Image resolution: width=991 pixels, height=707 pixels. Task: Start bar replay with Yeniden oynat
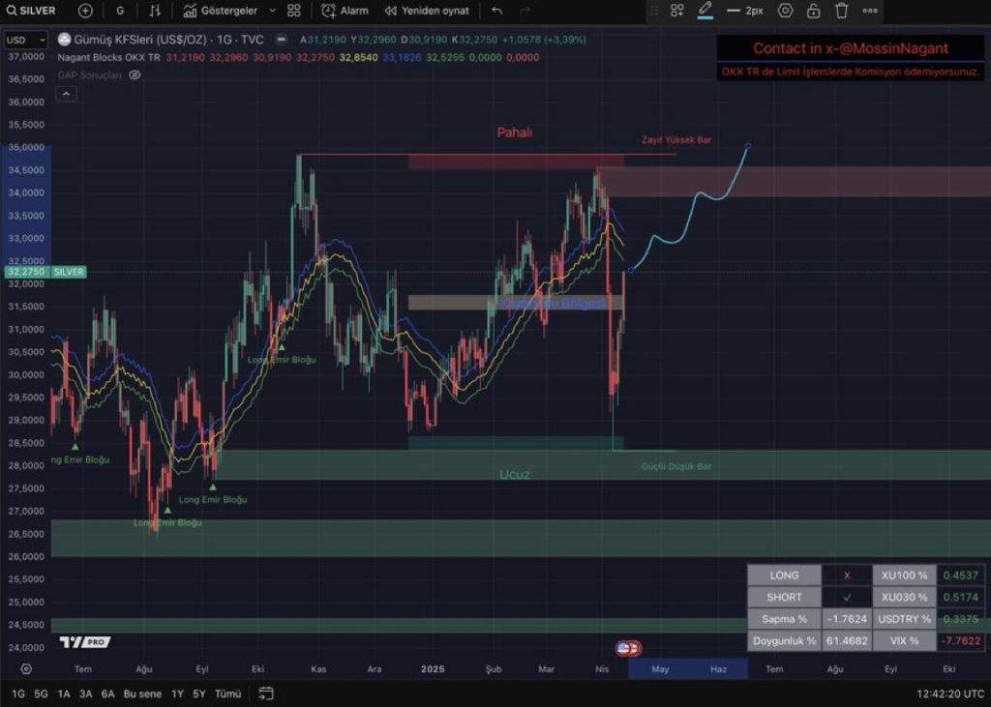click(427, 11)
